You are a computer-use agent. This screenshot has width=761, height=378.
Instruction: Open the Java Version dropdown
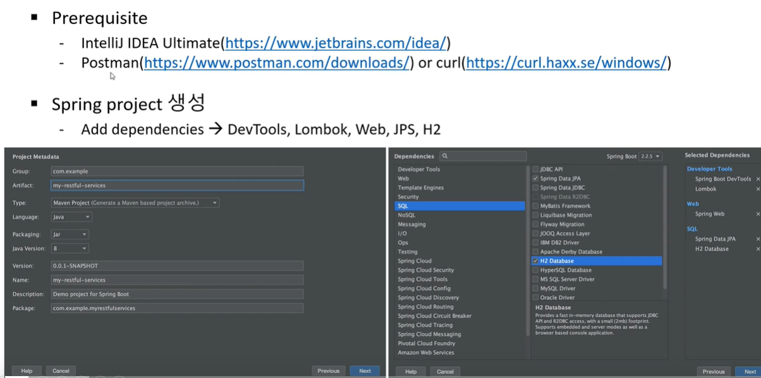70,249
